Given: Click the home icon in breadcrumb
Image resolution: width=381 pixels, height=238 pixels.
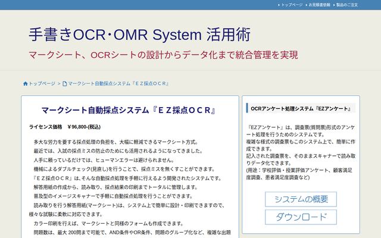Looking at the screenshot, I should 25,84.
